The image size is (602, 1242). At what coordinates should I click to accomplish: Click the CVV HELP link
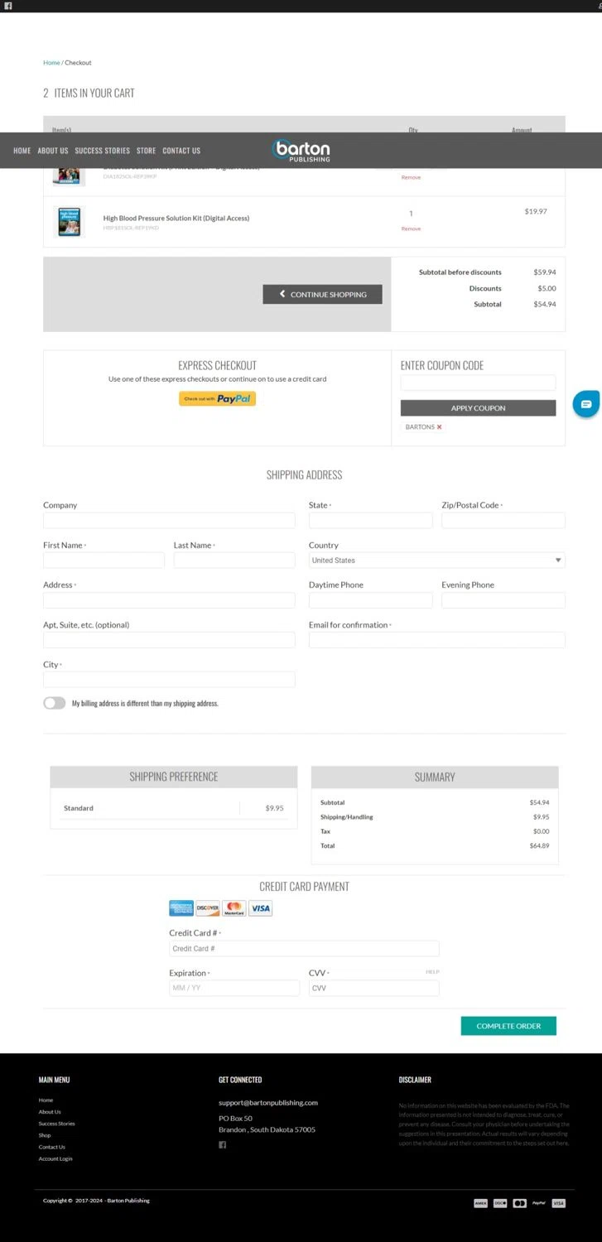point(432,972)
